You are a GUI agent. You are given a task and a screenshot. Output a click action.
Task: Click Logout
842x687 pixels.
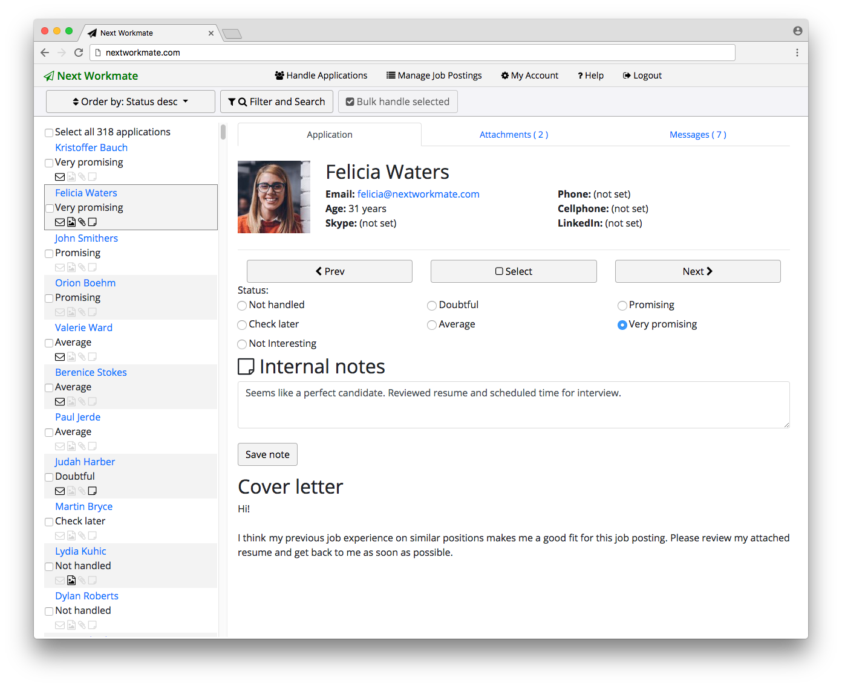pos(642,76)
